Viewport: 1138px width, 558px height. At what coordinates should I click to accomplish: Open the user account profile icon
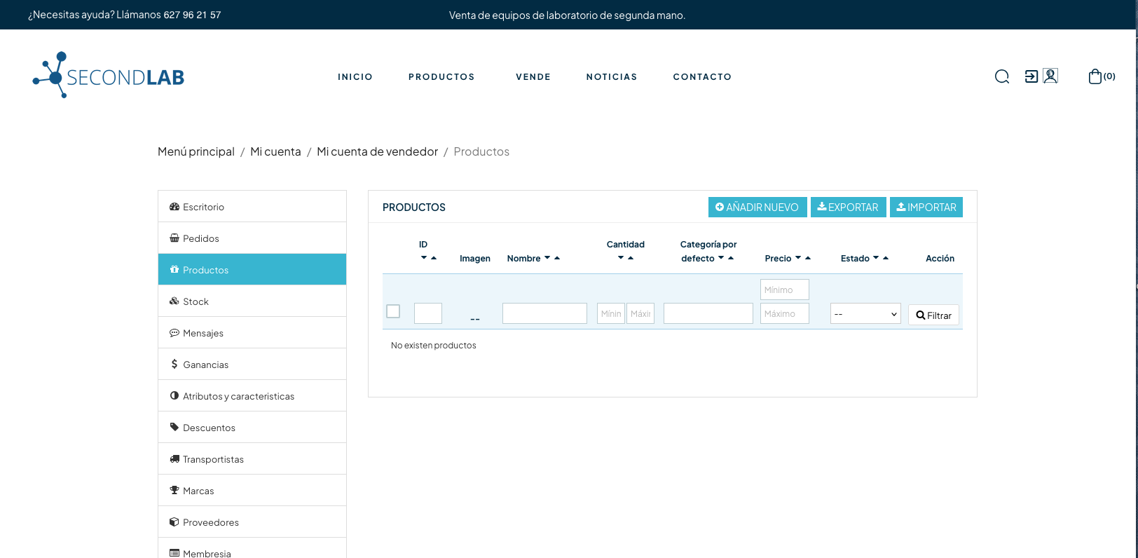pyautogui.click(x=1050, y=76)
